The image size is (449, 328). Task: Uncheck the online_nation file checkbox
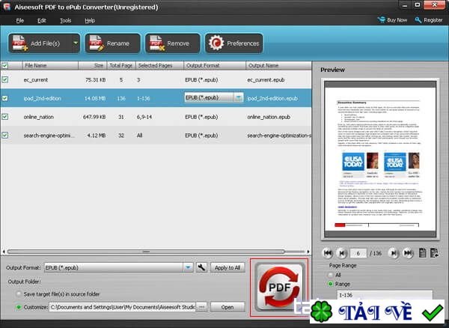5,117
